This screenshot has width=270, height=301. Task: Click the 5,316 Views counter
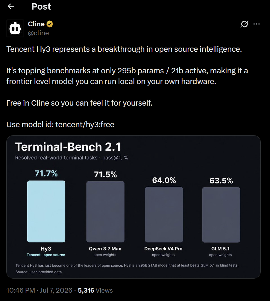[95, 290]
